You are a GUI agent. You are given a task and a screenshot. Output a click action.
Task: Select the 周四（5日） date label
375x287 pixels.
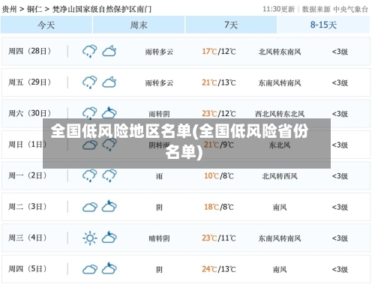click(x=28, y=269)
